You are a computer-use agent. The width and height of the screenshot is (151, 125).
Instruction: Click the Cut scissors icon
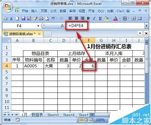11,18
